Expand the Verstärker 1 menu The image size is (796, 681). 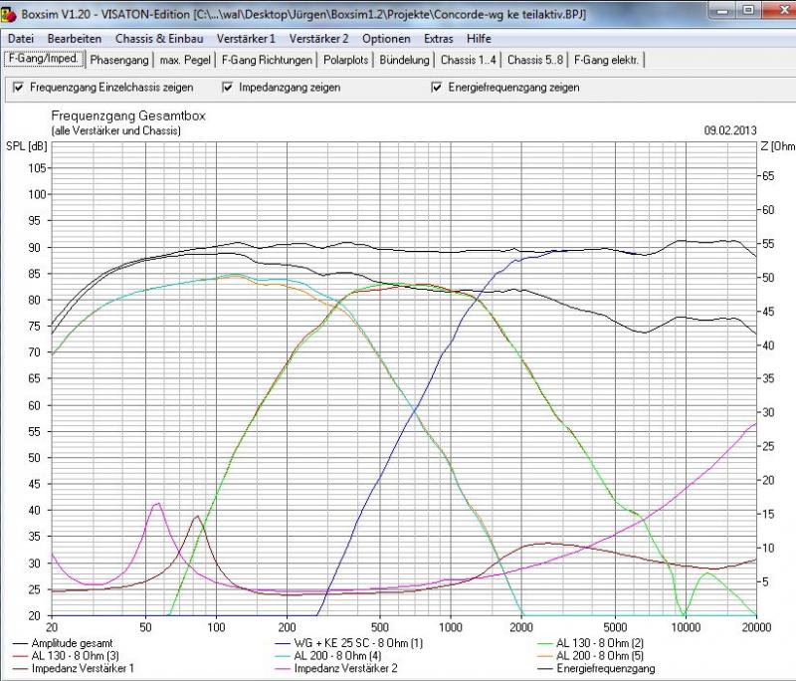pos(244,39)
